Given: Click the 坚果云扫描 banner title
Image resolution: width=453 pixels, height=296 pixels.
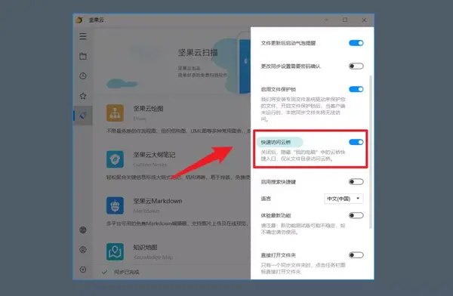Looking at the screenshot, I should coord(198,53).
